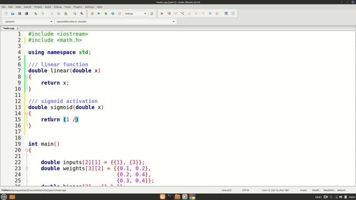This screenshot has width=356, height=200.
Task: Run the program with green play icon
Action: coord(99,13)
